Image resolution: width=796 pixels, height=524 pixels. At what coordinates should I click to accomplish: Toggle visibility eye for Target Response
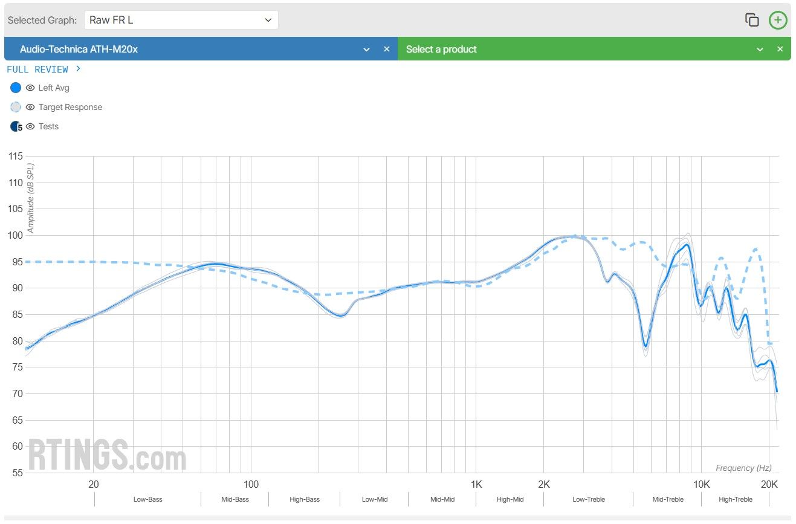click(30, 107)
